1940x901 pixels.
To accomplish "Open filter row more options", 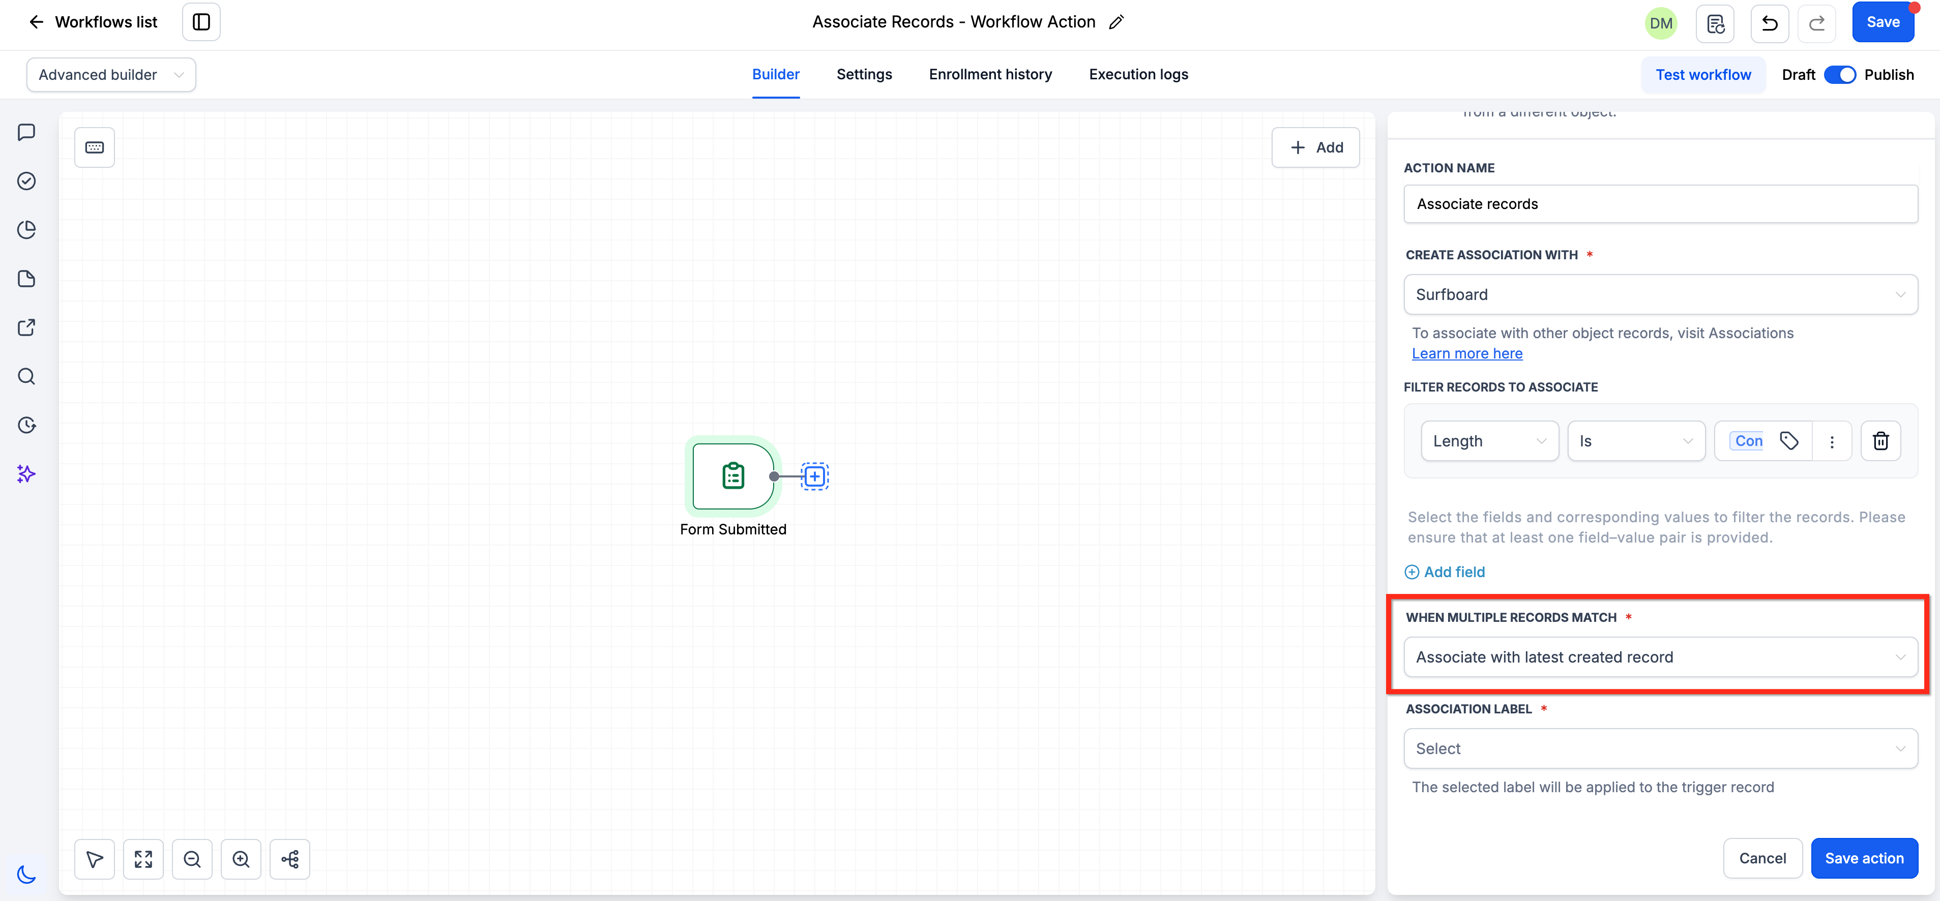I will pos(1832,441).
